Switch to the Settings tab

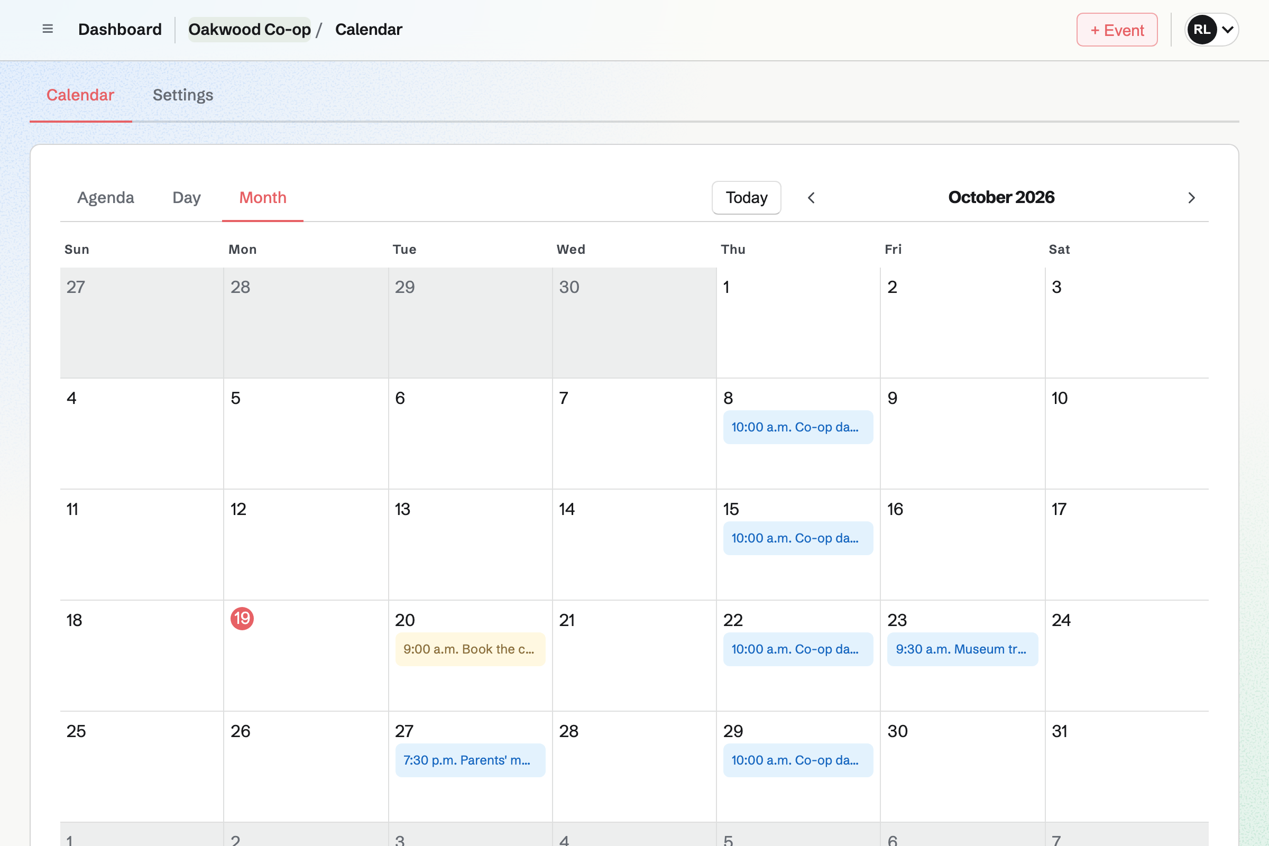point(183,95)
